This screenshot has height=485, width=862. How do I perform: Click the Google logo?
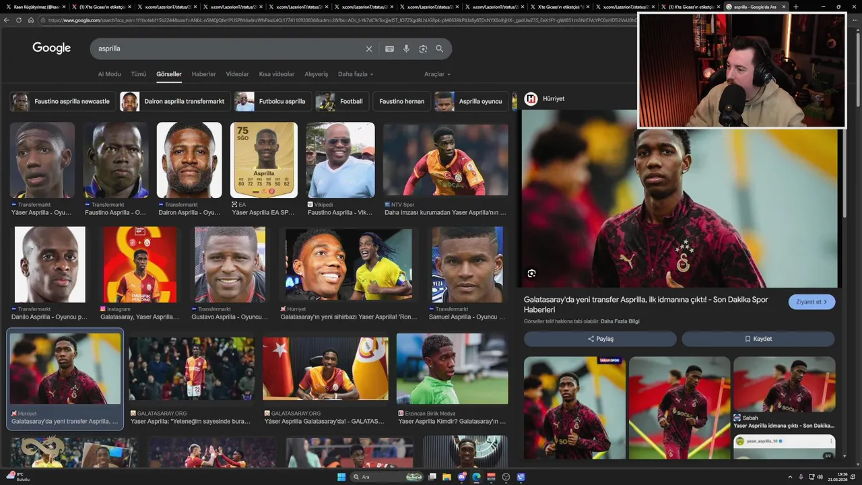[x=51, y=48]
